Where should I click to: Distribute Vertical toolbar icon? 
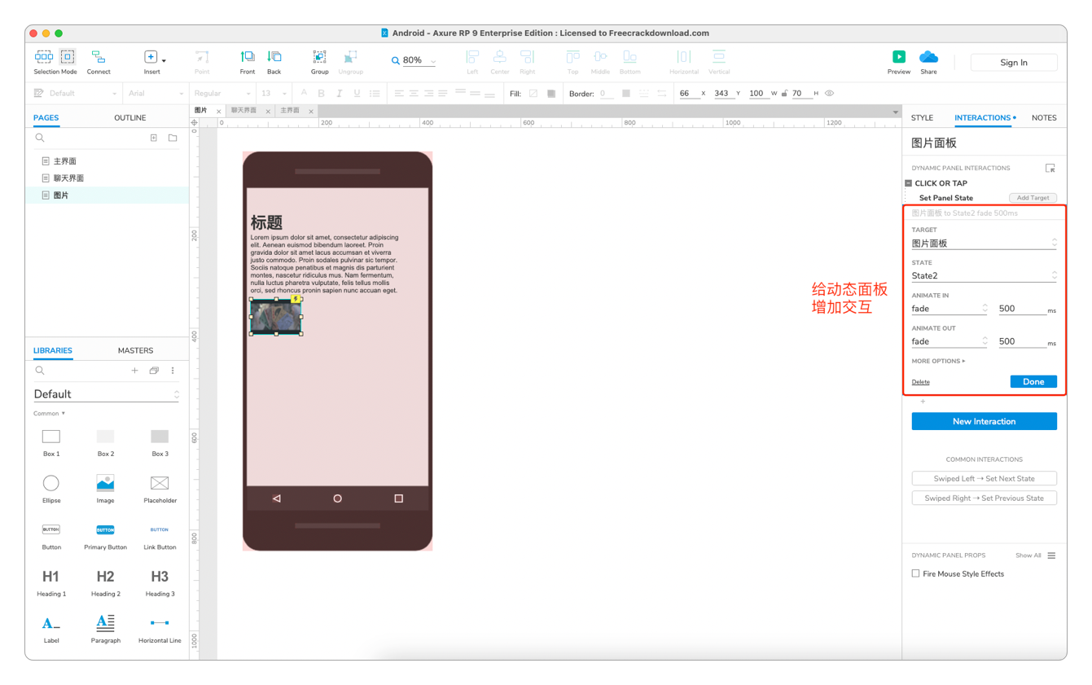(719, 56)
